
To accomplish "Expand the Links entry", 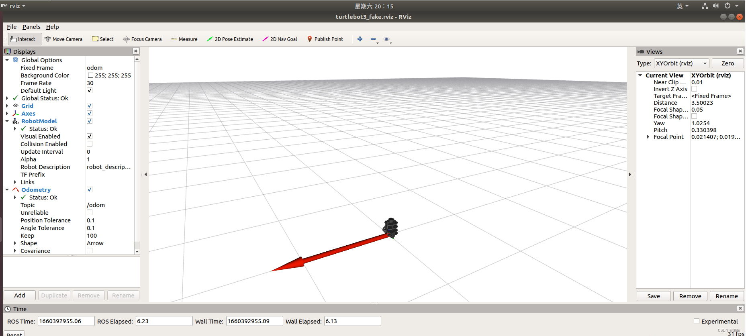I will tap(15, 182).
